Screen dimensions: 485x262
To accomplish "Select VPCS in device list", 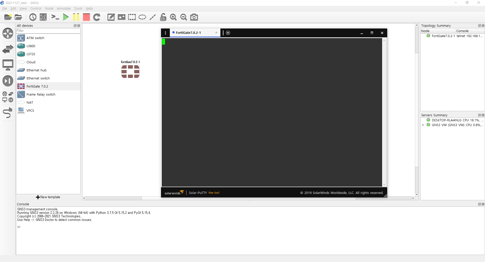I will pyautogui.click(x=48, y=110).
